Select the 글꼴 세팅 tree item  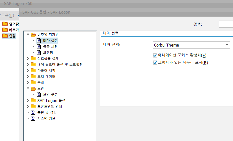pos(50,47)
